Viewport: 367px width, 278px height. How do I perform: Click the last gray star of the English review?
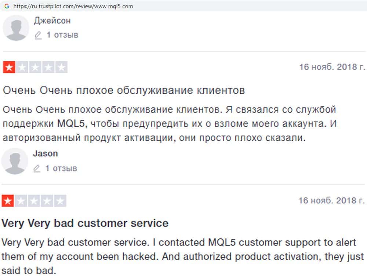click(61, 201)
